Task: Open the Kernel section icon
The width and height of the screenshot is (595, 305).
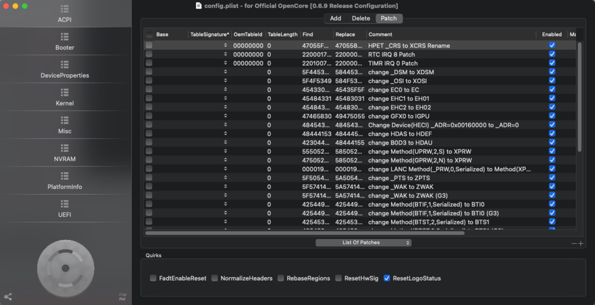Action: tap(64, 92)
